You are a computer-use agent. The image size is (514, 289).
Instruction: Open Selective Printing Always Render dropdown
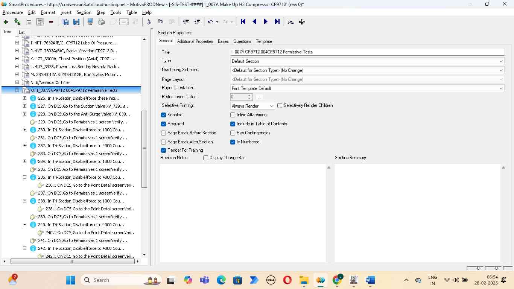coord(252,106)
